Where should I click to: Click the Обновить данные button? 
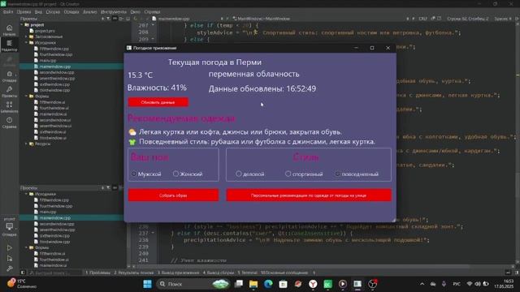pyautogui.click(x=158, y=102)
